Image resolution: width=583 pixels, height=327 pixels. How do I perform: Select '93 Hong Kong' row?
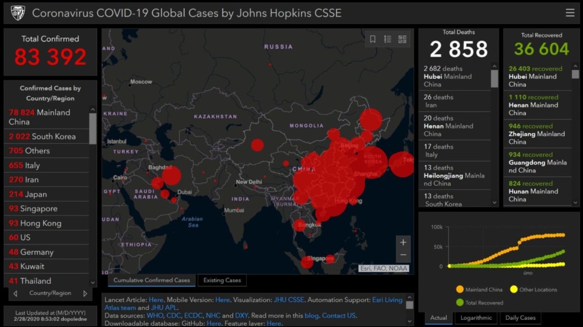coord(47,223)
